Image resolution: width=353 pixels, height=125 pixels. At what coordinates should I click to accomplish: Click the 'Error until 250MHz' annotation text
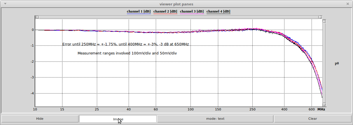coord(125,44)
